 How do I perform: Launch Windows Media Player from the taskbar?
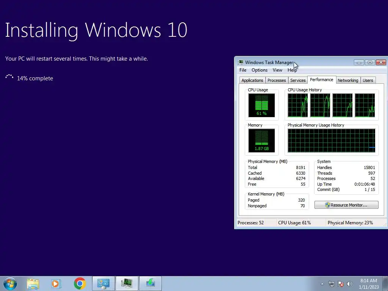[x=56, y=283]
